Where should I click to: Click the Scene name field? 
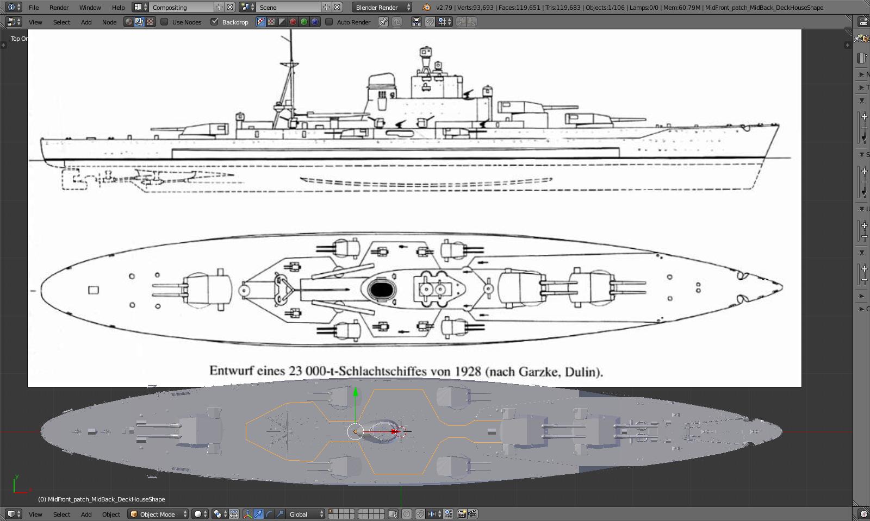[288, 7]
